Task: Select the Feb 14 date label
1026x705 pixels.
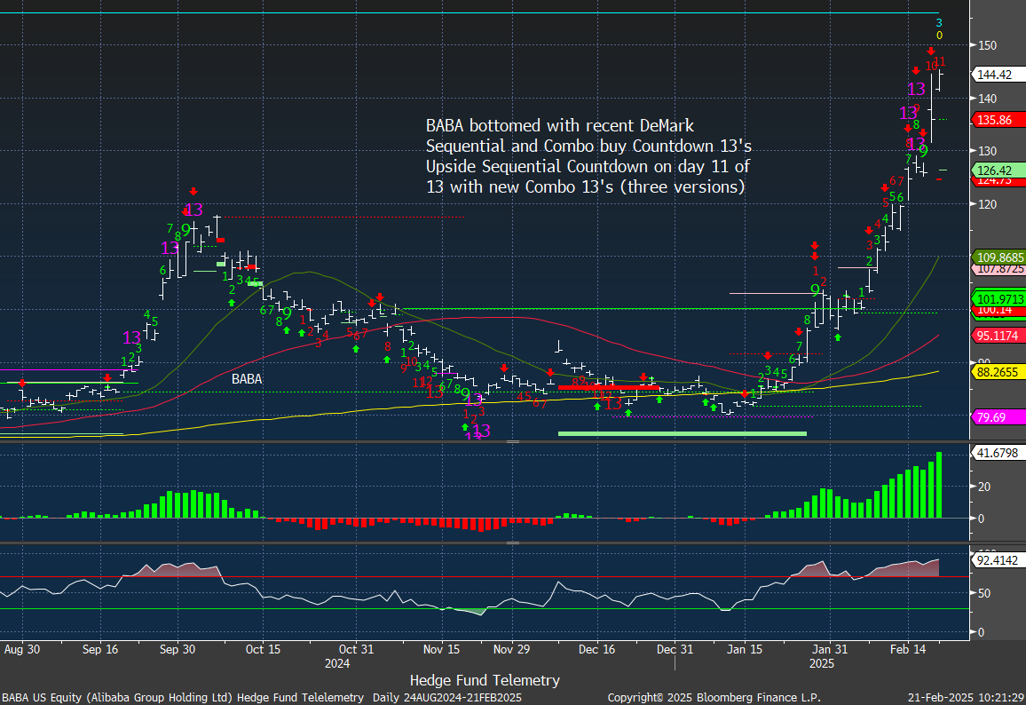Action: [908, 649]
